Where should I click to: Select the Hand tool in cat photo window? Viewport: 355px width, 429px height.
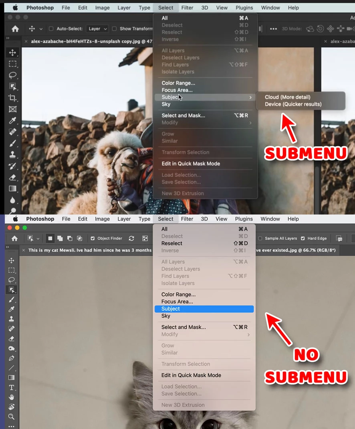point(12,397)
